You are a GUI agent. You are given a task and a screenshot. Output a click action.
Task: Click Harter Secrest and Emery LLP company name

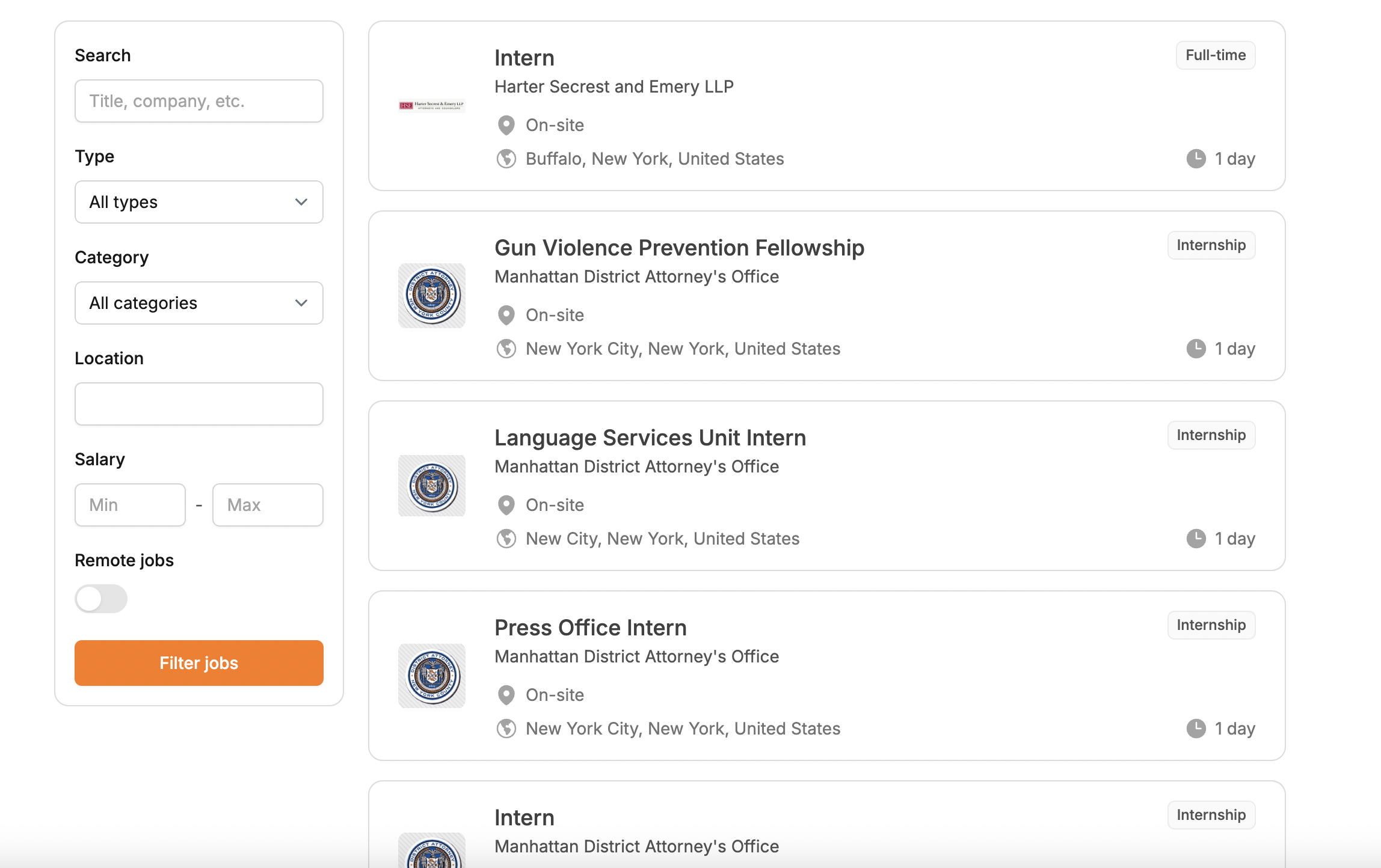614,87
